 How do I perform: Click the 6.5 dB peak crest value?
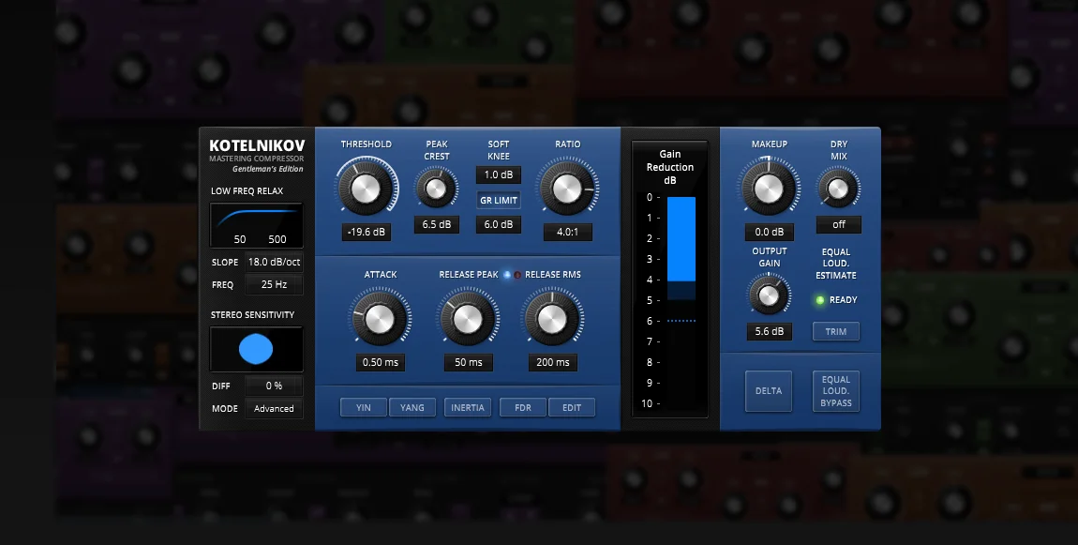[437, 224]
